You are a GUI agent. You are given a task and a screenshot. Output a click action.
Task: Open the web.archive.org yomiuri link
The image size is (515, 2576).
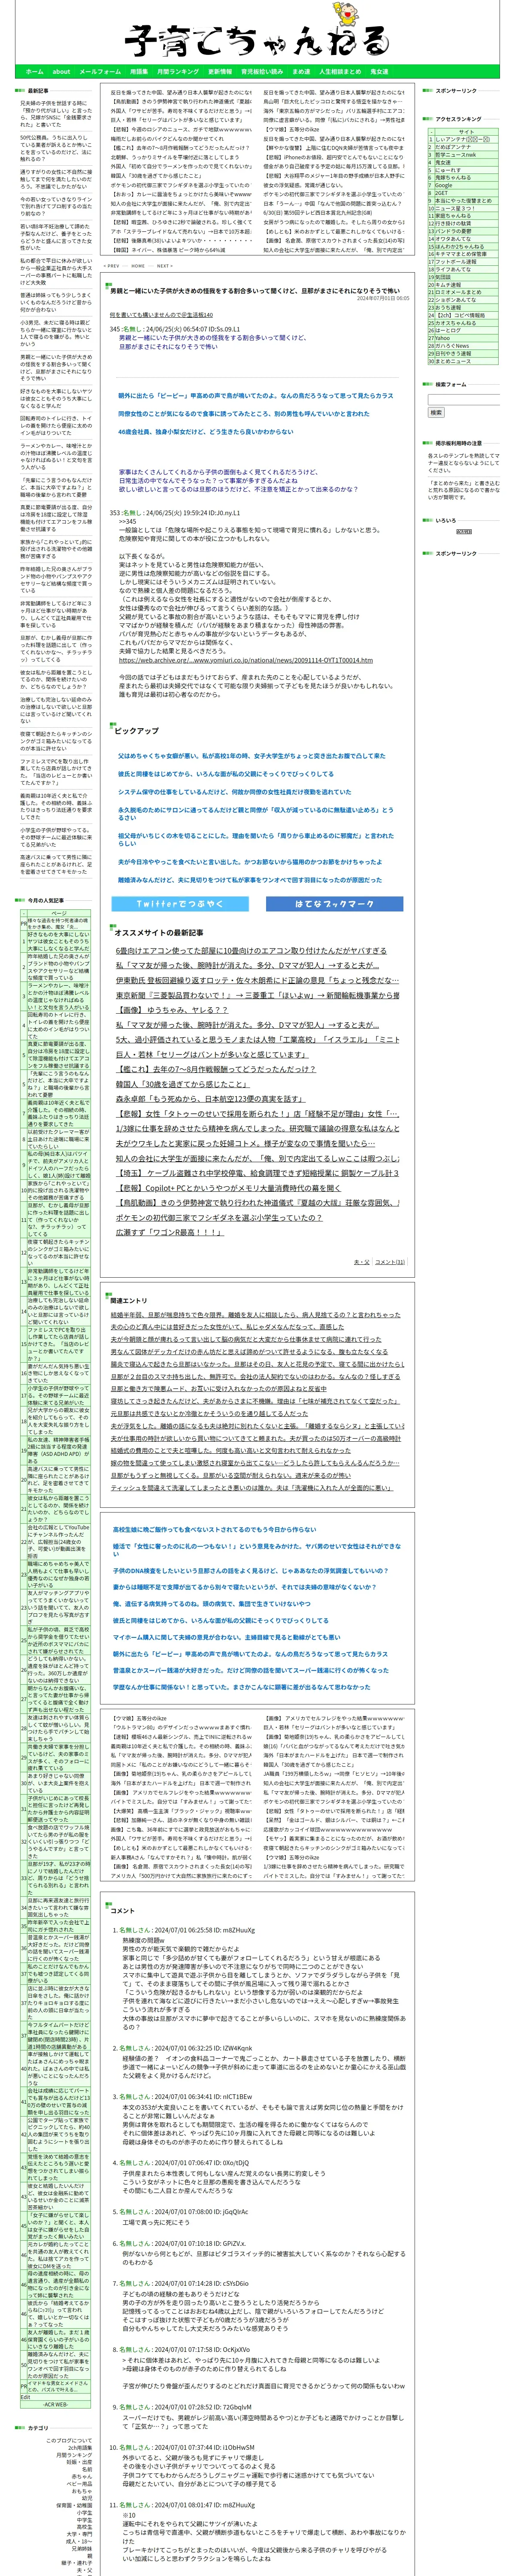(246, 660)
